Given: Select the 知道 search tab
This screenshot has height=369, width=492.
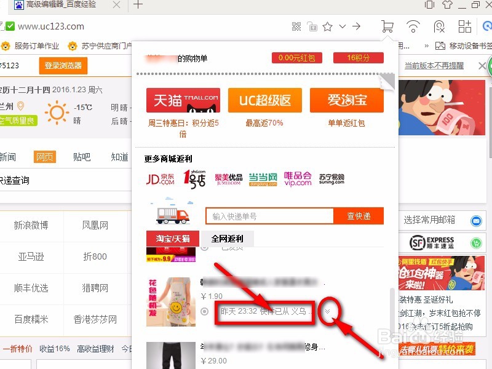Looking at the screenshot, I should click(119, 157).
